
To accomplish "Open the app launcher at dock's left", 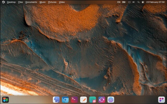I will pos(5,100).
